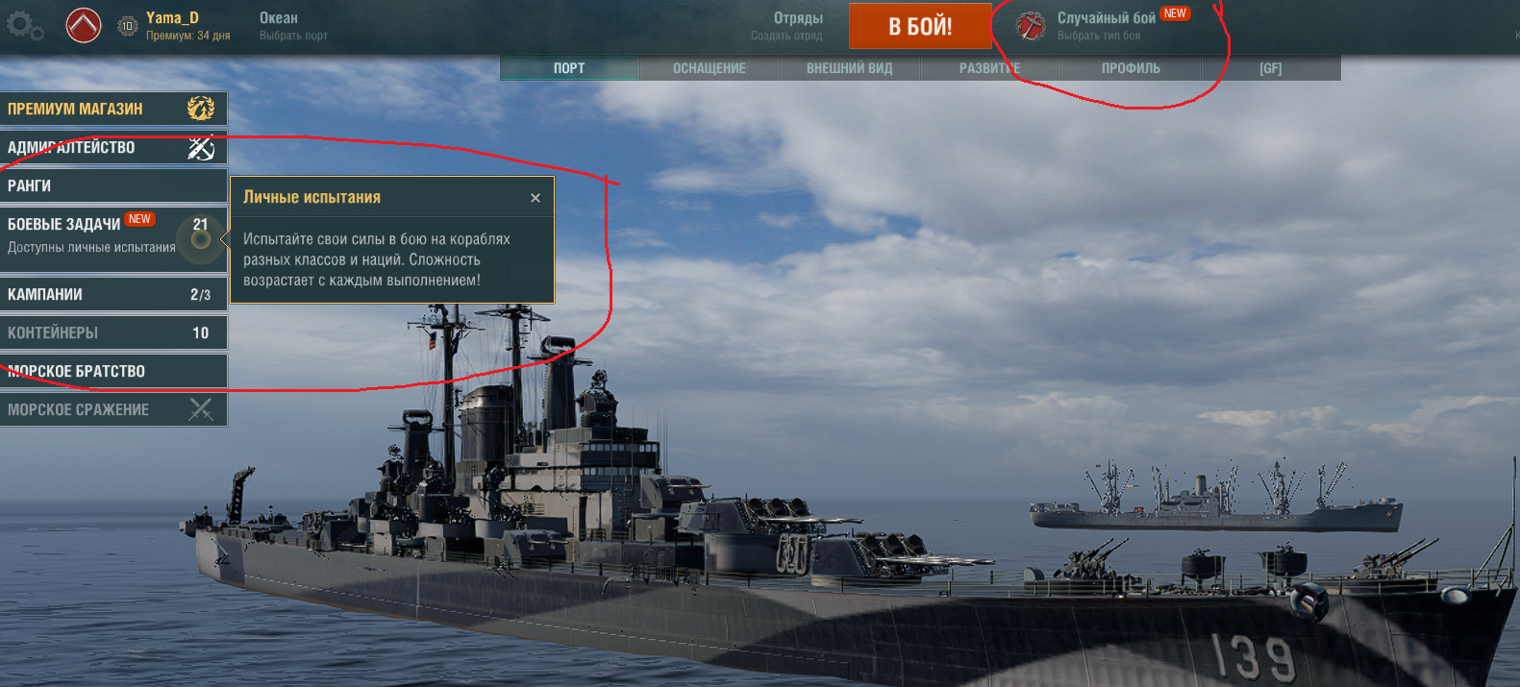Start battle with В БОЙ! button
This screenshot has height=687, width=1520.
pos(920,26)
